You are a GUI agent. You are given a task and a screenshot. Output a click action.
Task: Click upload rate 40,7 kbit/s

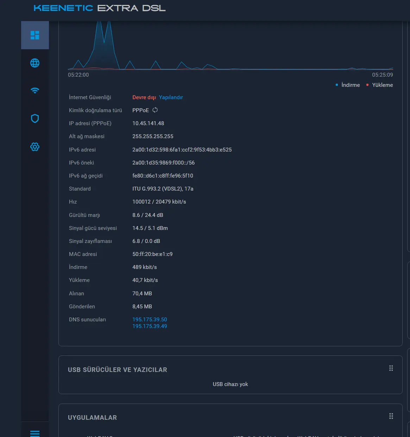pyautogui.click(x=145, y=280)
